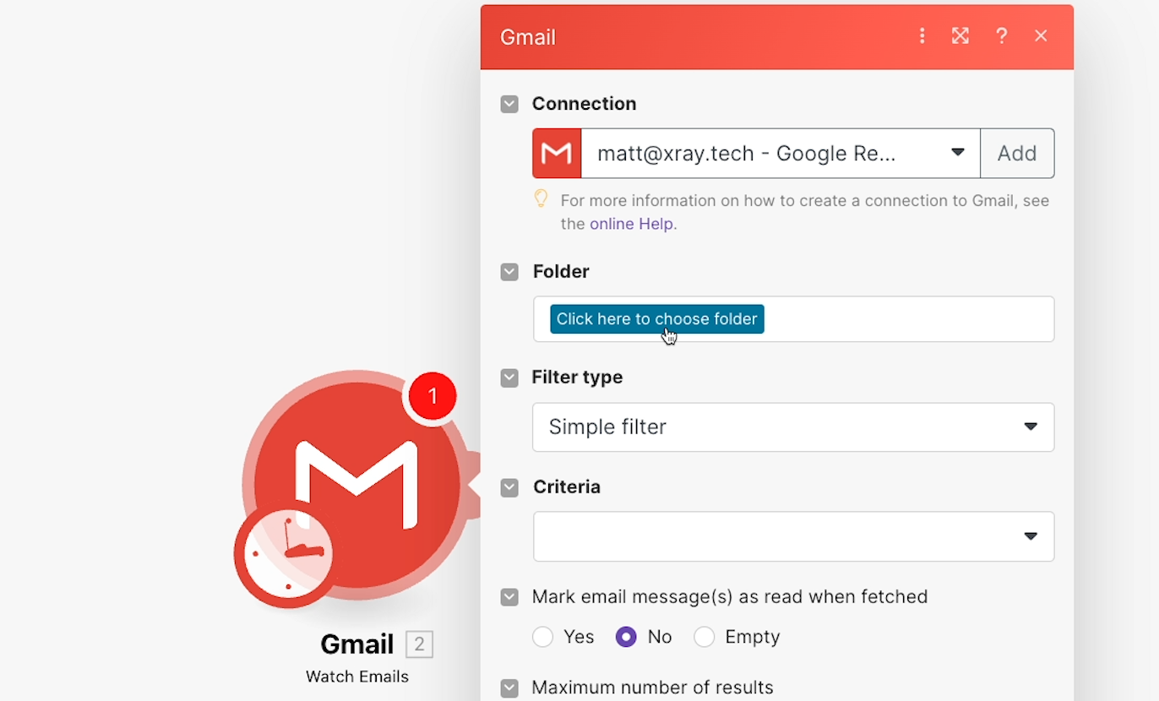The height and width of the screenshot is (701, 1159).
Task: Click the Folder section heading
Action: [x=561, y=271]
